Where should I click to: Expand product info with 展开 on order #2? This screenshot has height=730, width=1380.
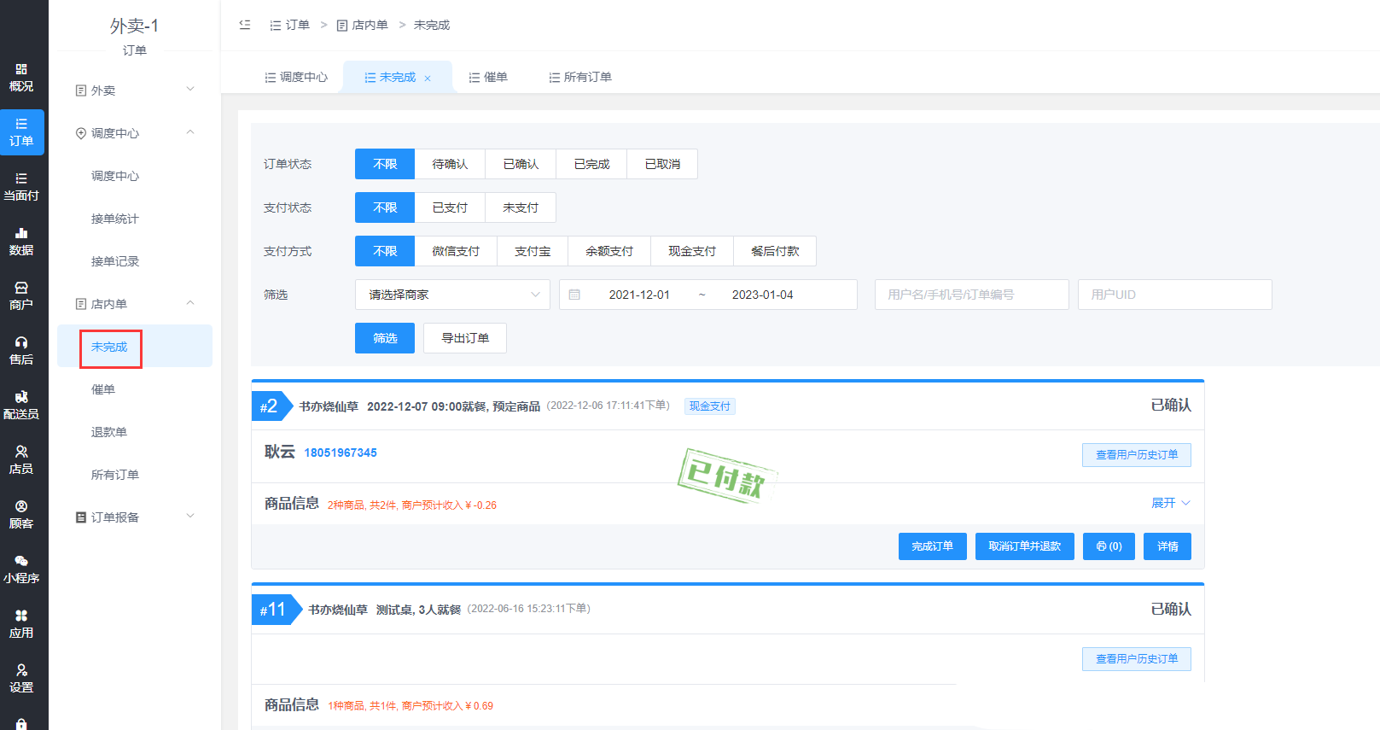1170,503
